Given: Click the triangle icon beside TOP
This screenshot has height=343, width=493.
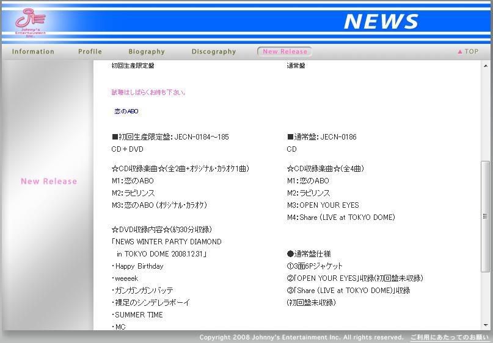Looking at the screenshot, I should click(460, 52).
